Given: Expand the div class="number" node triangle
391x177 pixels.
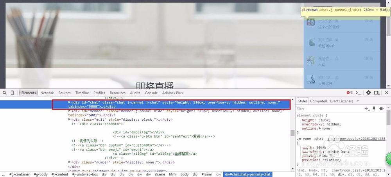Looking at the screenshot, I should point(70,162).
